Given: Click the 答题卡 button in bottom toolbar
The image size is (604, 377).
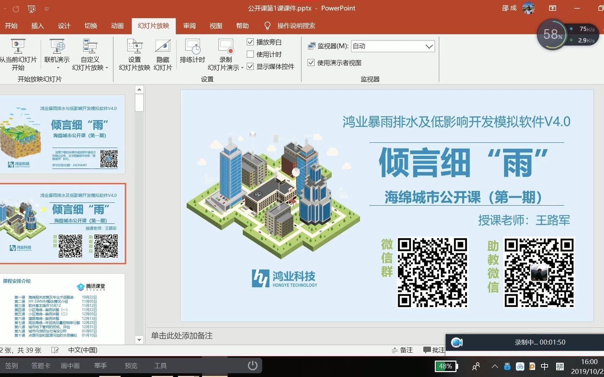Looking at the screenshot, I should [x=41, y=365].
